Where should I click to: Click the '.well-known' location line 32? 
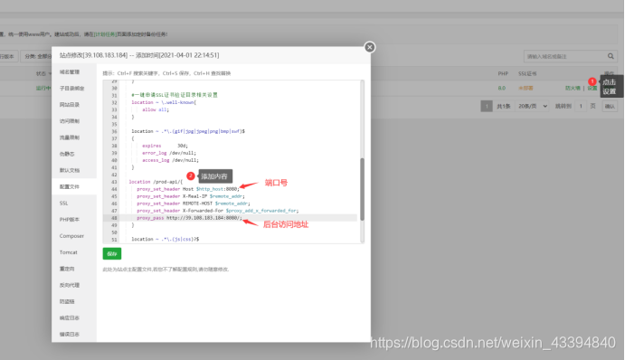click(164, 102)
